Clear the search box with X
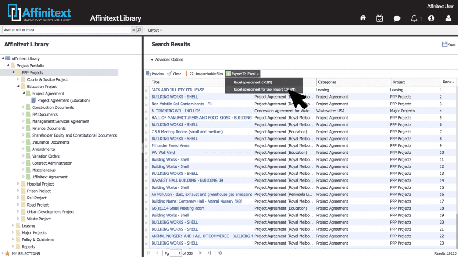 133,30
